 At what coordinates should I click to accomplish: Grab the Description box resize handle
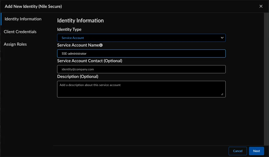point(222,94)
